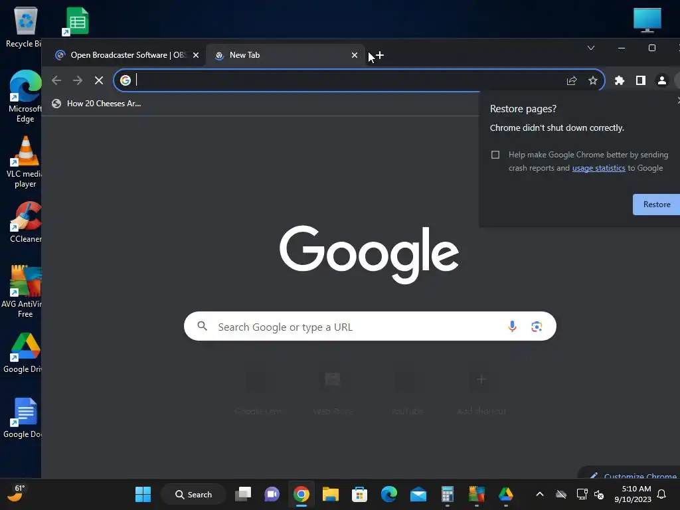Close the New Tab tab
680x510 pixels.
tap(355, 55)
